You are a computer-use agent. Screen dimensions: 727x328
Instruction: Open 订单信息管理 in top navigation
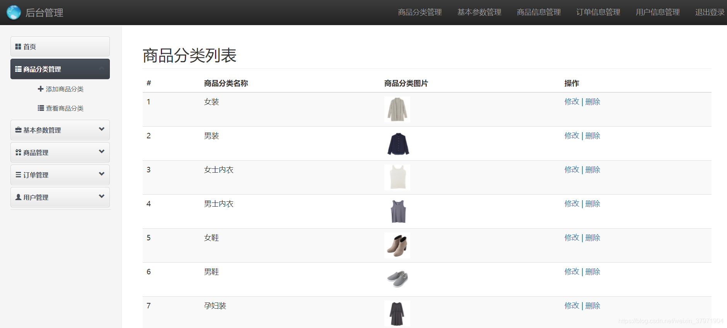coord(598,12)
